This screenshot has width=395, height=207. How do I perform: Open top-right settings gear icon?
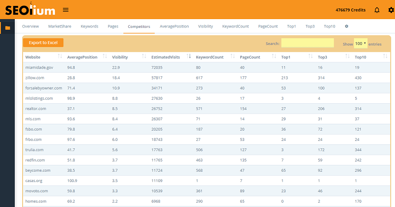tap(391, 10)
